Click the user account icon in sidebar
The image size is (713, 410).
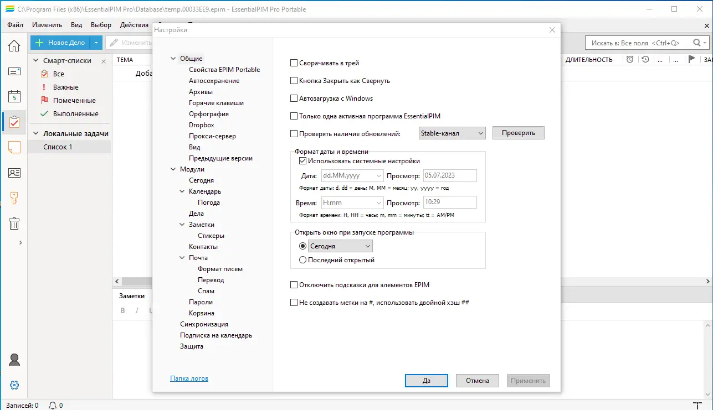(x=14, y=360)
